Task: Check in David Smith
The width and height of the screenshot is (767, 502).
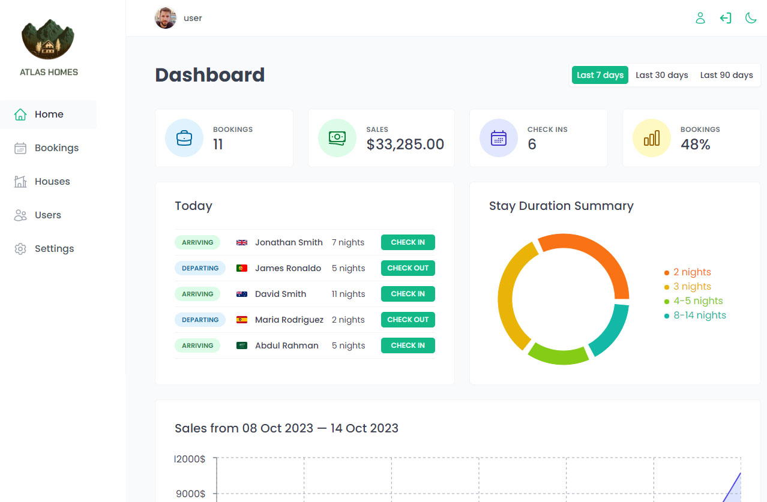Action: pos(408,294)
